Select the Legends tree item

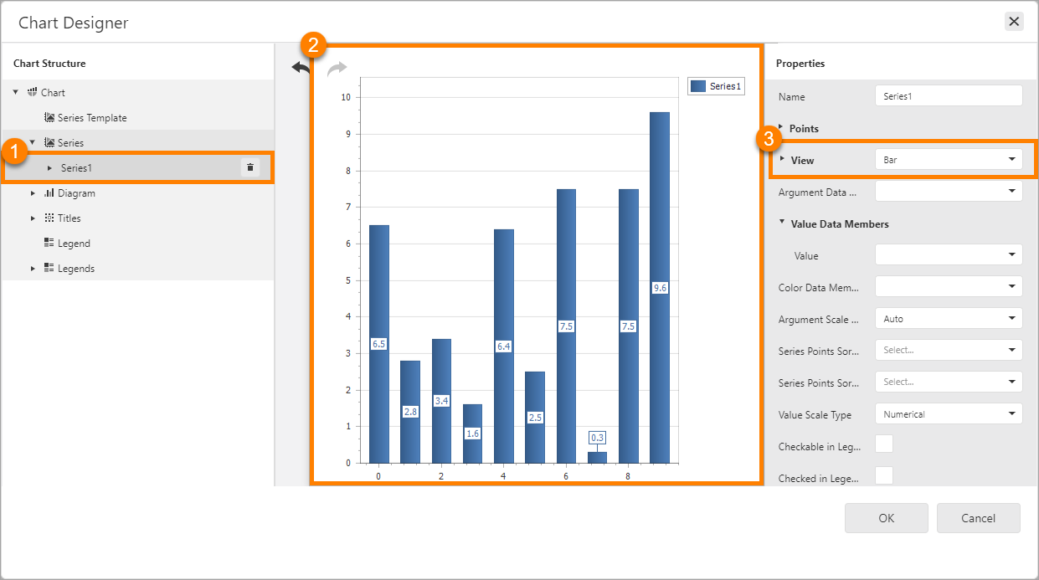76,269
